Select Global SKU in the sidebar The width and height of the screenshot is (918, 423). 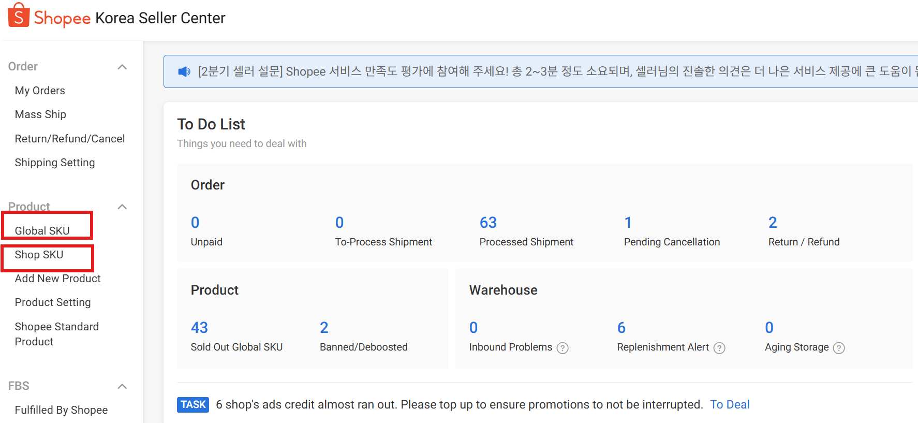click(42, 231)
